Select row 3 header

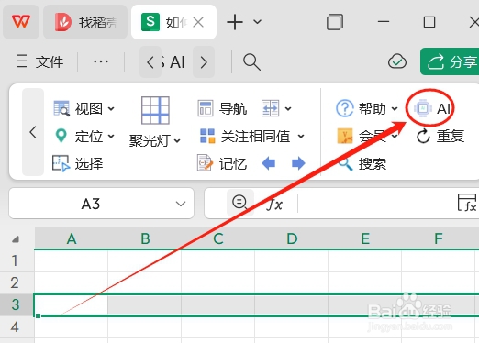pos(17,304)
